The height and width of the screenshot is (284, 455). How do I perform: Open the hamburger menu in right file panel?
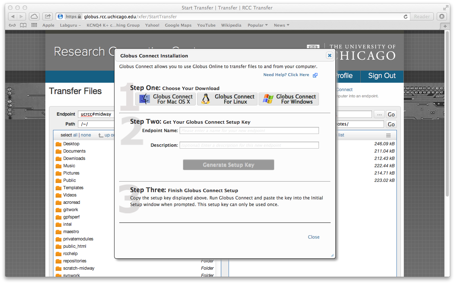pyautogui.click(x=388, y=135)
